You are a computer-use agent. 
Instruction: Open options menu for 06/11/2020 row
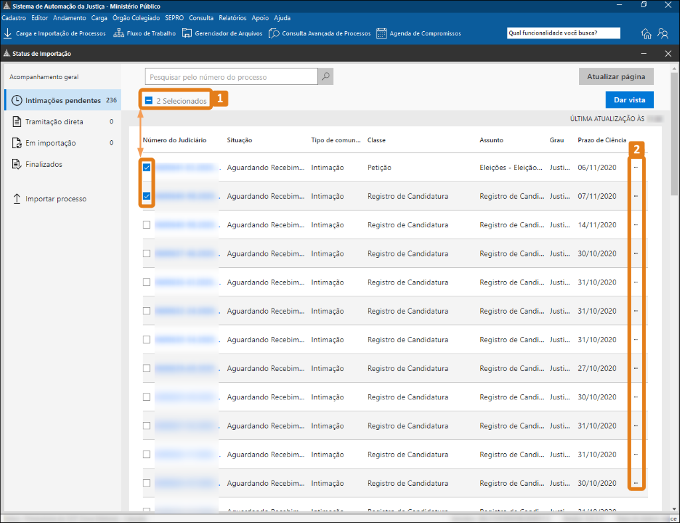tap(636, 167)
